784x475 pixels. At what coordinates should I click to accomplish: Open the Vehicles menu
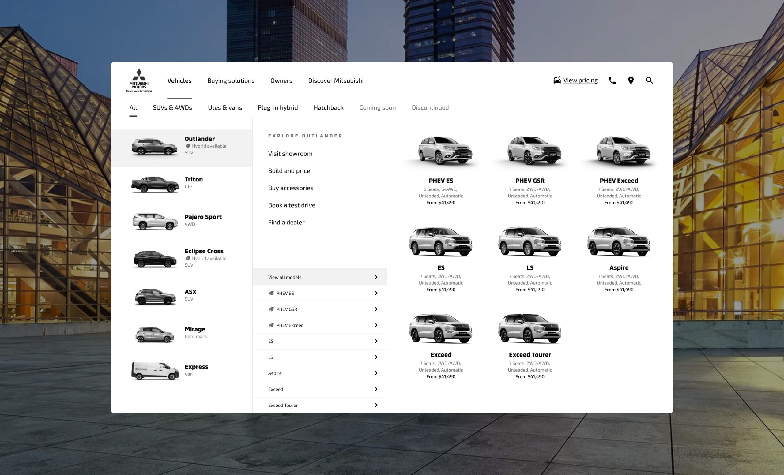tap(179, 81)
